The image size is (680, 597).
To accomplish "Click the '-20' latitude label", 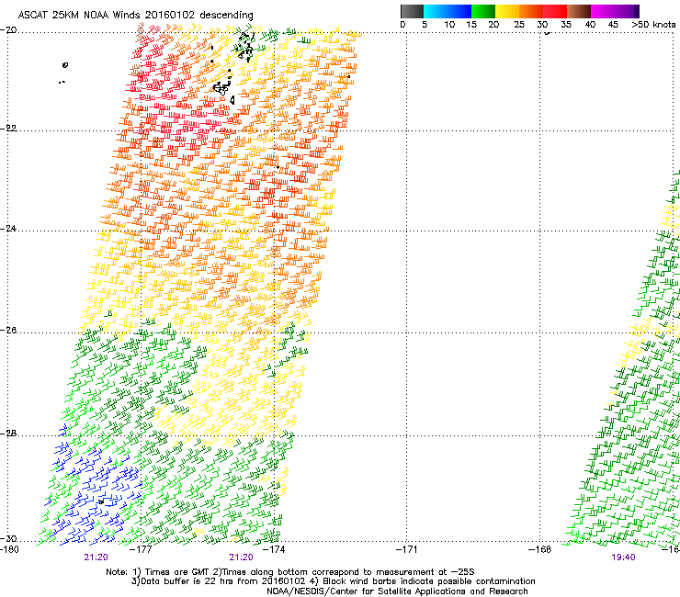I will pyautogui.click(x=8, y=30).
